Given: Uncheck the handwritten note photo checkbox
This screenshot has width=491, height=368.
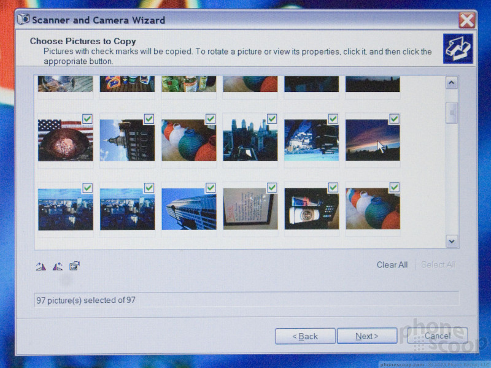Looking at the screenshot, I should click(x=272, y=188).
